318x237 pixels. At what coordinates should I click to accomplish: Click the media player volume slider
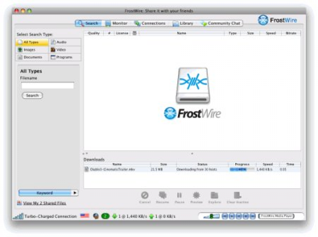[212, 216]
